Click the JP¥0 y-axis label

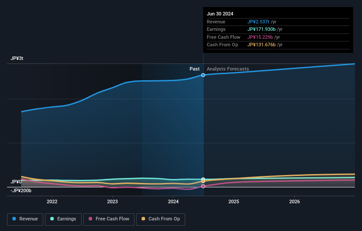click(16, 182)
